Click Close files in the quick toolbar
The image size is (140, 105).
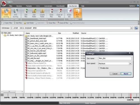[51, 23]
